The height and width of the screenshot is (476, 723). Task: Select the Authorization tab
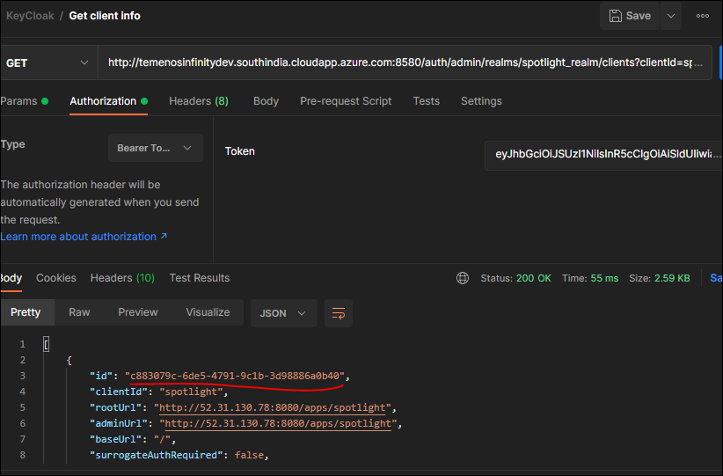coord(108,101)
